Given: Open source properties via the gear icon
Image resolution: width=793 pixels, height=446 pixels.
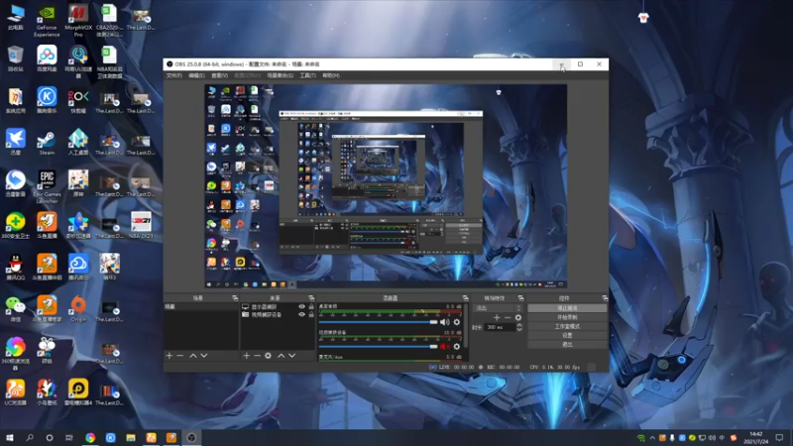Looking at the screenshot, I should click(x=268, y=356).
